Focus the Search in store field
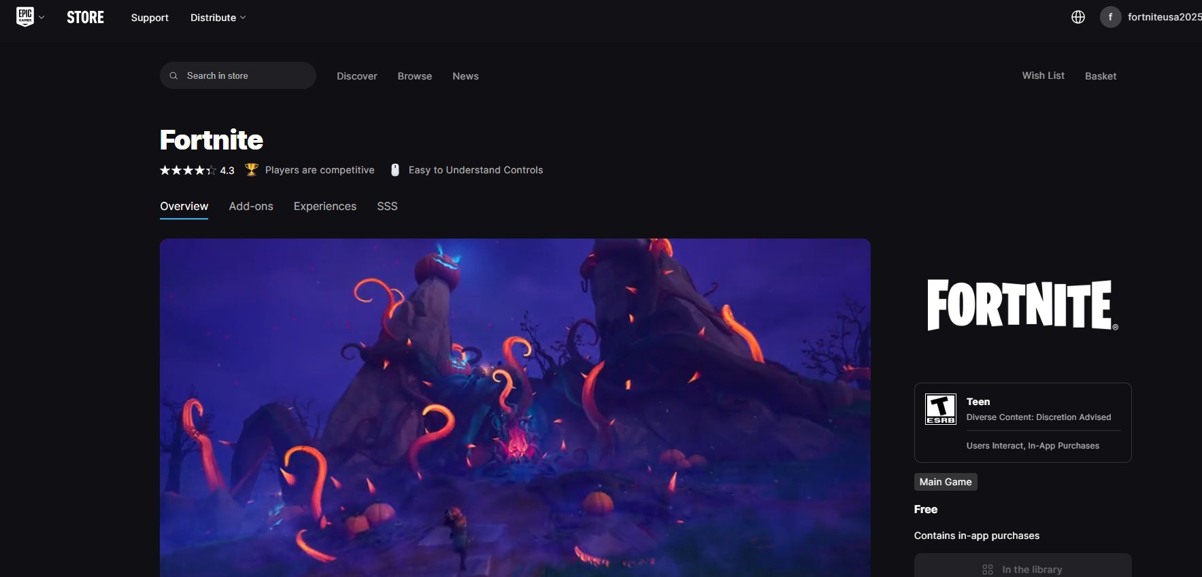This screenshot has width=1202, height=577. [245, 76]
